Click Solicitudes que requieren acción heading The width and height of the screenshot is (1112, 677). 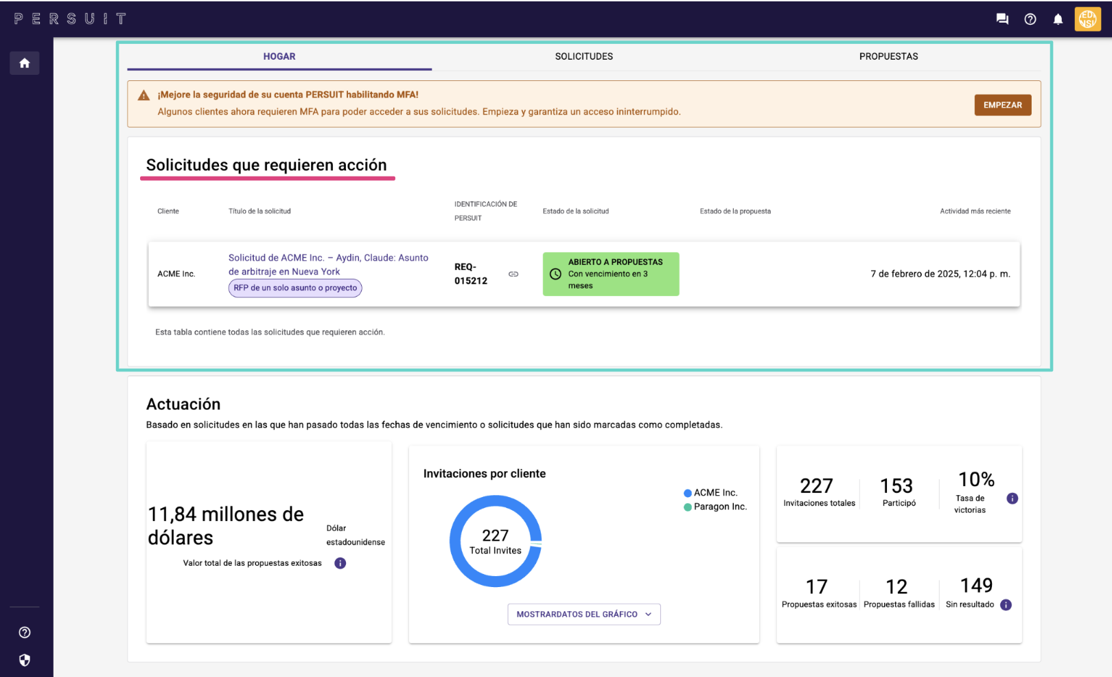point(266,165)
